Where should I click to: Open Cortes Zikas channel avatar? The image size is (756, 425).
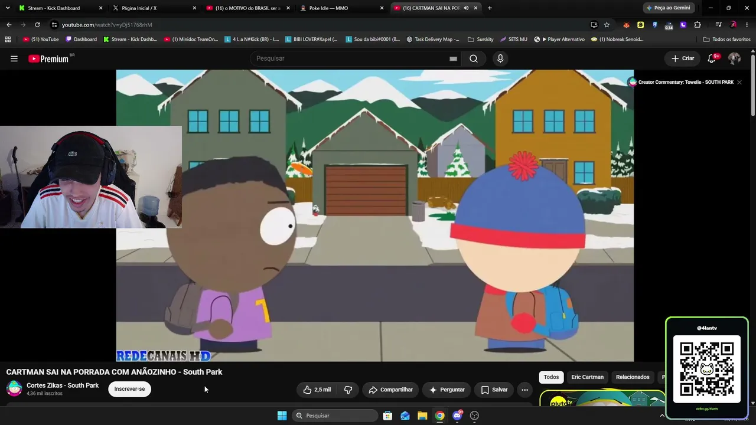coord(14,388)
